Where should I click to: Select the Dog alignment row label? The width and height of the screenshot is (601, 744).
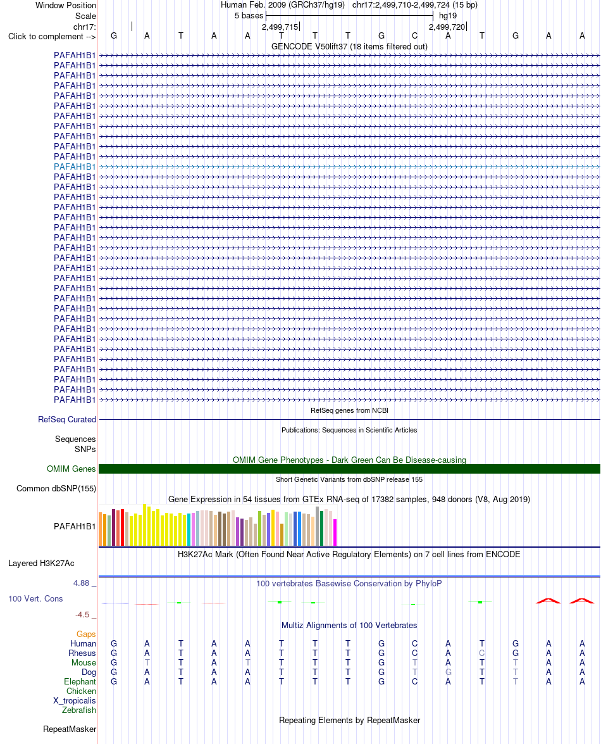pos(89,672)
